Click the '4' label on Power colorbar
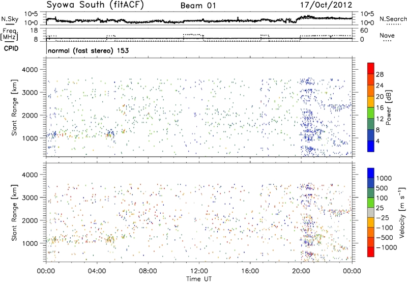Viewport: 407px width, 282px height. click(x=377, y=141)
